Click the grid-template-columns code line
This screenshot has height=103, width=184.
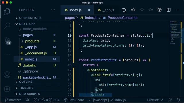pyautogui.click(x=113, y=45)
